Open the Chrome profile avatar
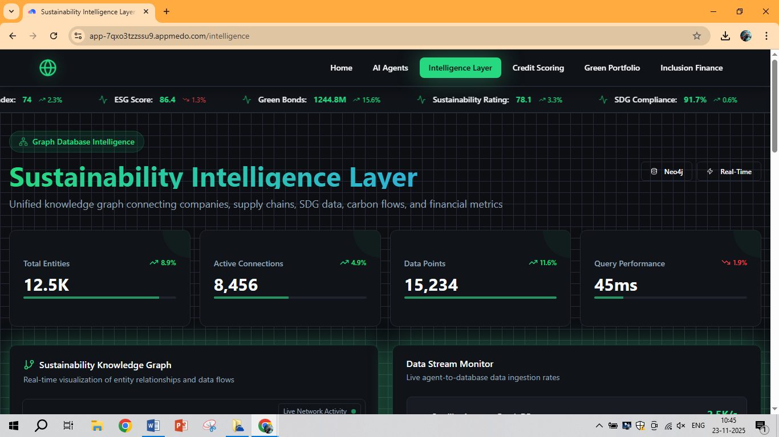 pyautogui.click(x=746, y=36)
